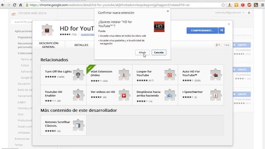Image resolution: width=265 pixels, height=149 pixels.
Task: Open Botones Scrollbar Clásicos title
Action: 58,124
